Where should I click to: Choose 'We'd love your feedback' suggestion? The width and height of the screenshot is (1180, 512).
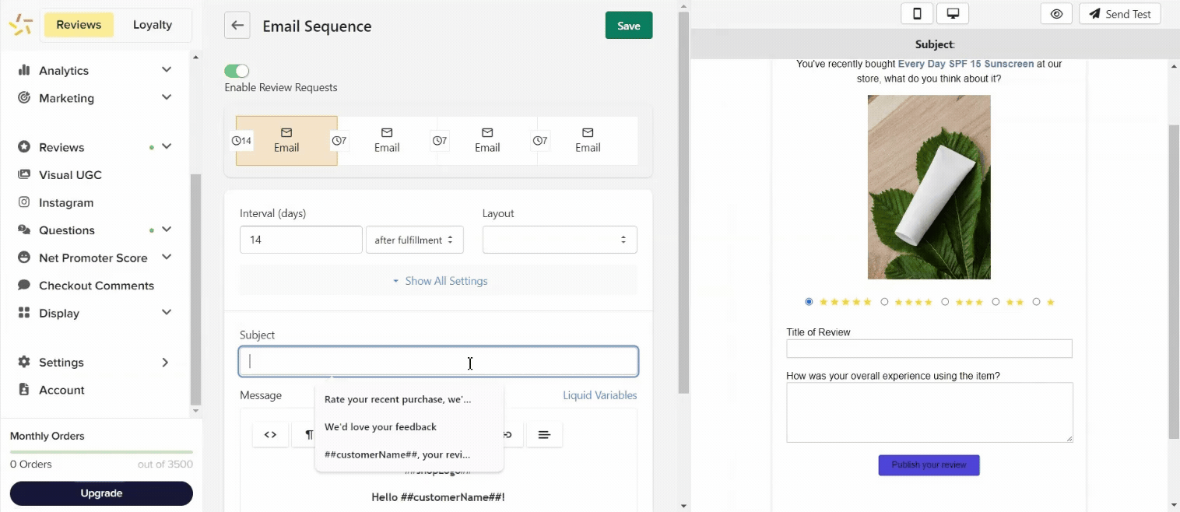381,427
